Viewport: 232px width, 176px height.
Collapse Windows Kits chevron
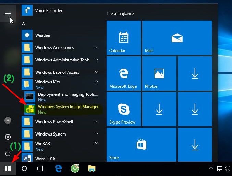tap(97, 81)
